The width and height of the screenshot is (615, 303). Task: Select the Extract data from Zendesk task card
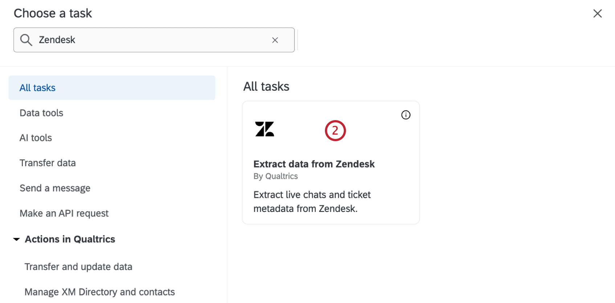pos(331,162)
